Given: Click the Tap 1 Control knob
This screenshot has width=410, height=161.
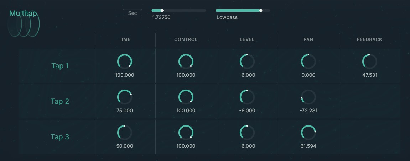Looking at the screenshot, I should tap(186, 61).
